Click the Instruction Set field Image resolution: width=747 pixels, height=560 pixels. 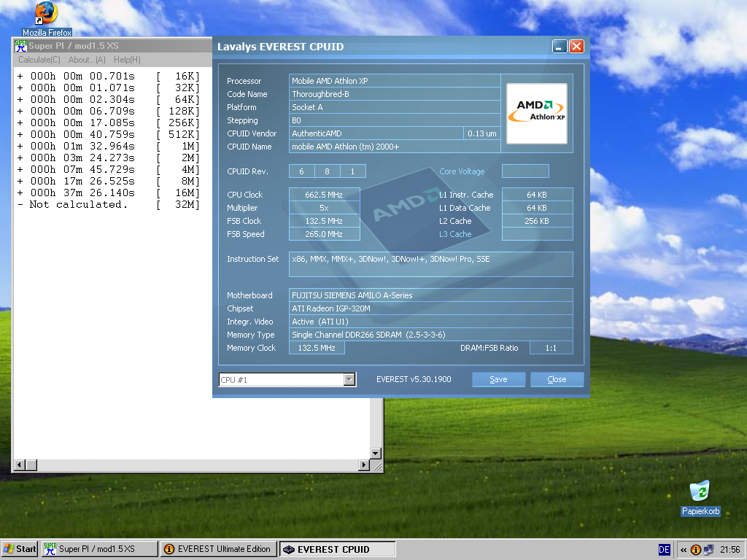coord(430,264)
